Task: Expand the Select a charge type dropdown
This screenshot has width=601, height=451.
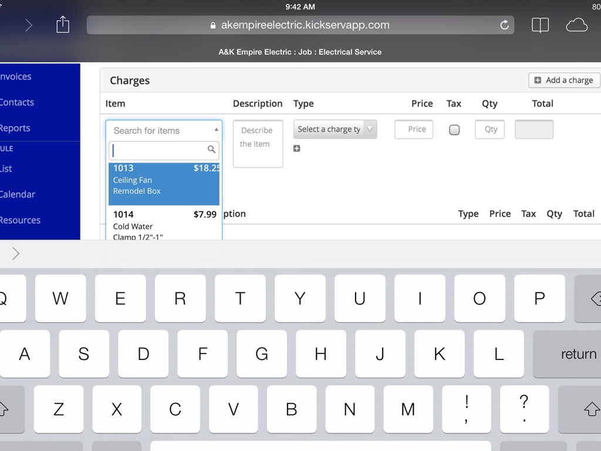Action: coord(335,129)
